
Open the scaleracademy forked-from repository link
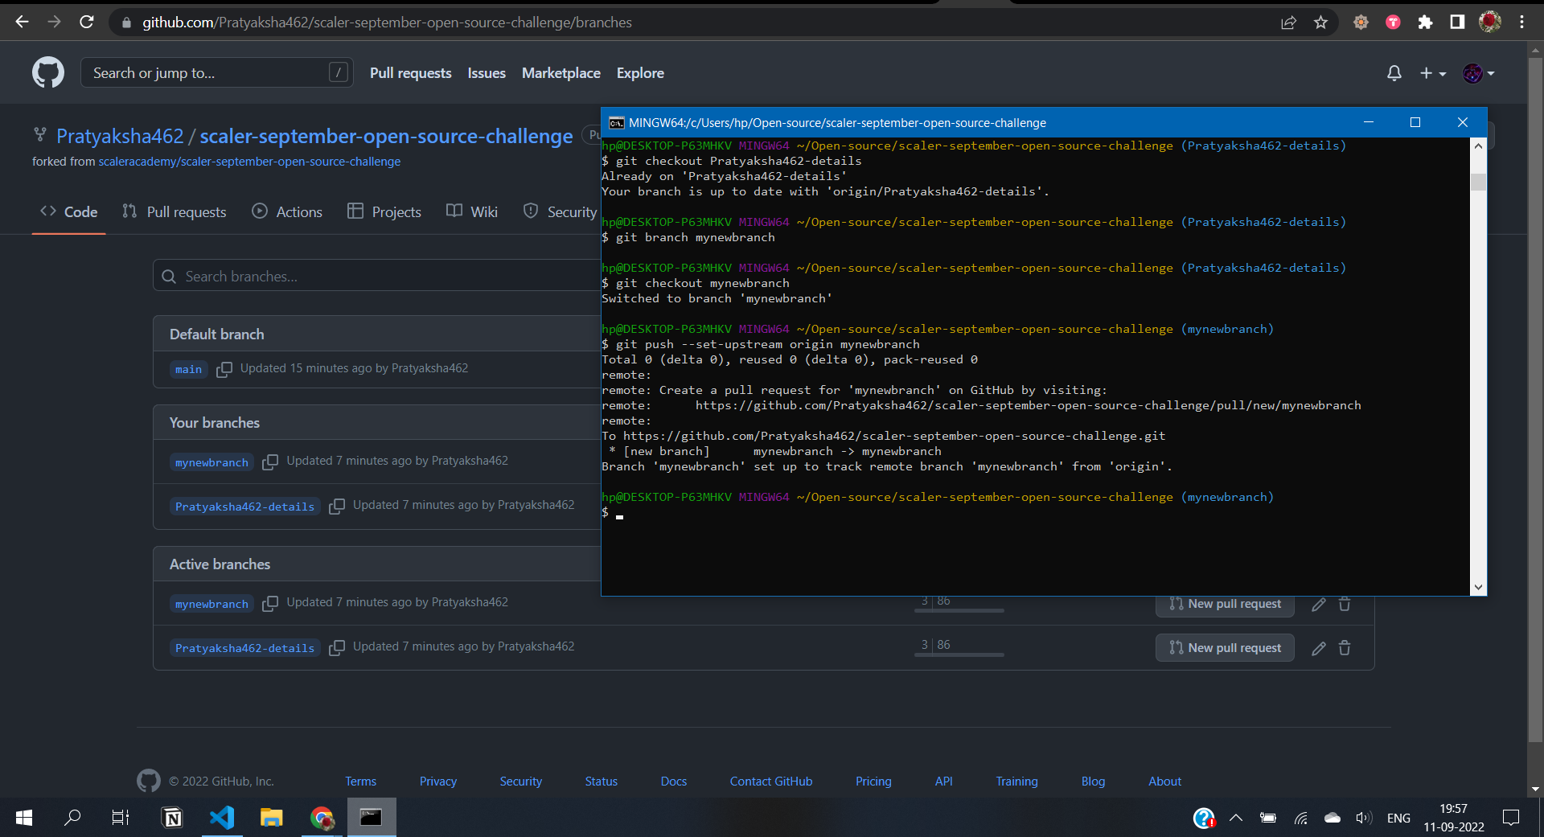[x=249, y=161]
